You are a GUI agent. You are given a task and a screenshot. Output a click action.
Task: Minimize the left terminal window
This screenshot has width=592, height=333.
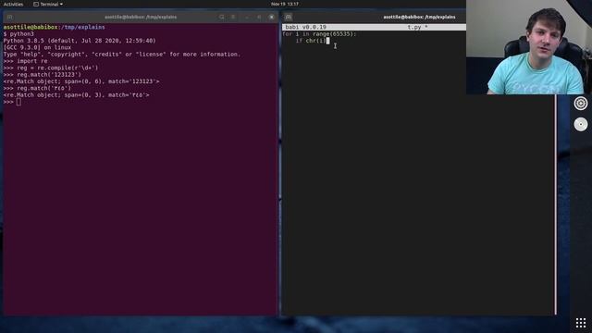click(x=247, y=17)
